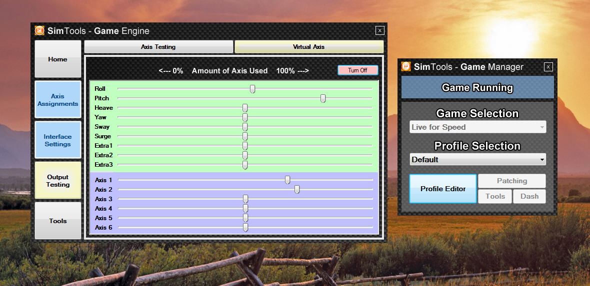590x286 pixels.
Task: Close the SimTools Game Manager window
Action: point(548,67)
